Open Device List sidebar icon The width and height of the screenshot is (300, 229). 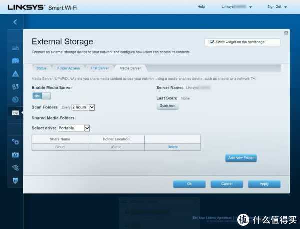[x=15, y=48]
